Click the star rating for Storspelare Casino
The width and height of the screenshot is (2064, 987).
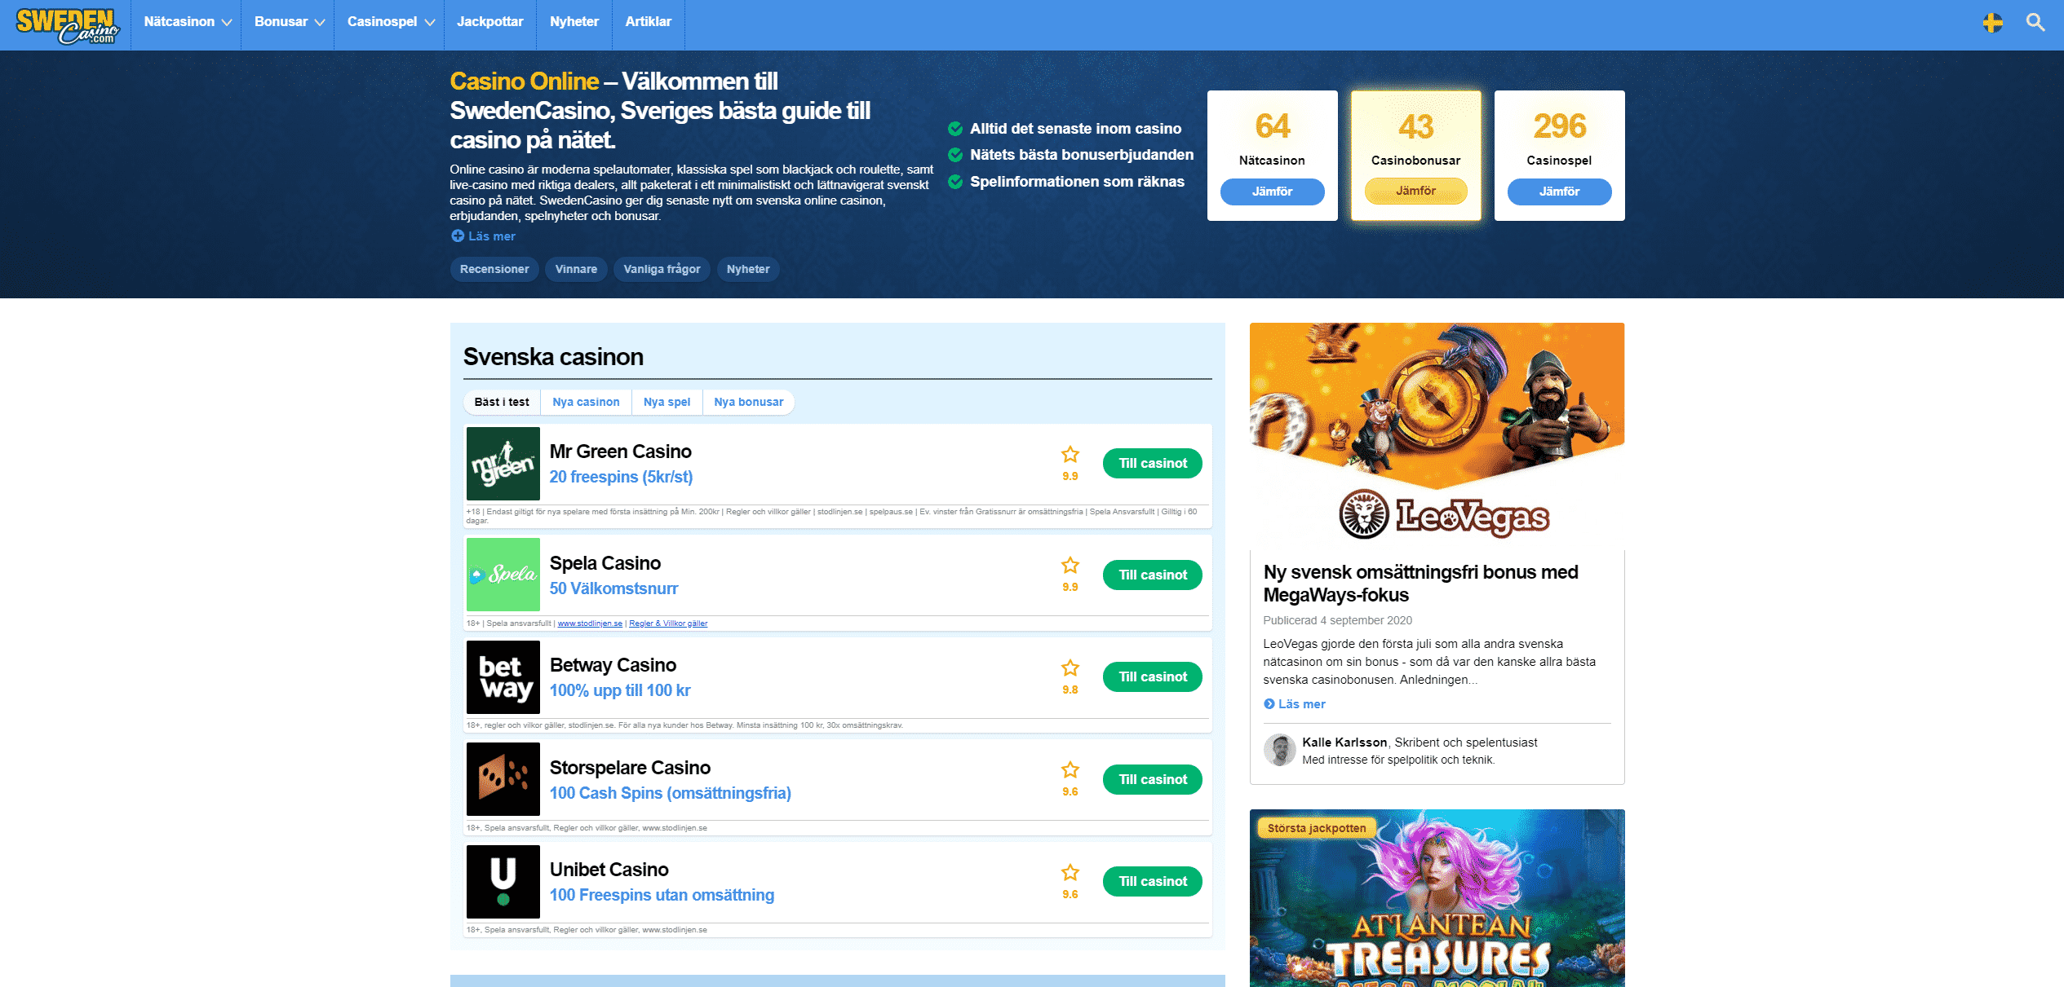pos(1070,770)
